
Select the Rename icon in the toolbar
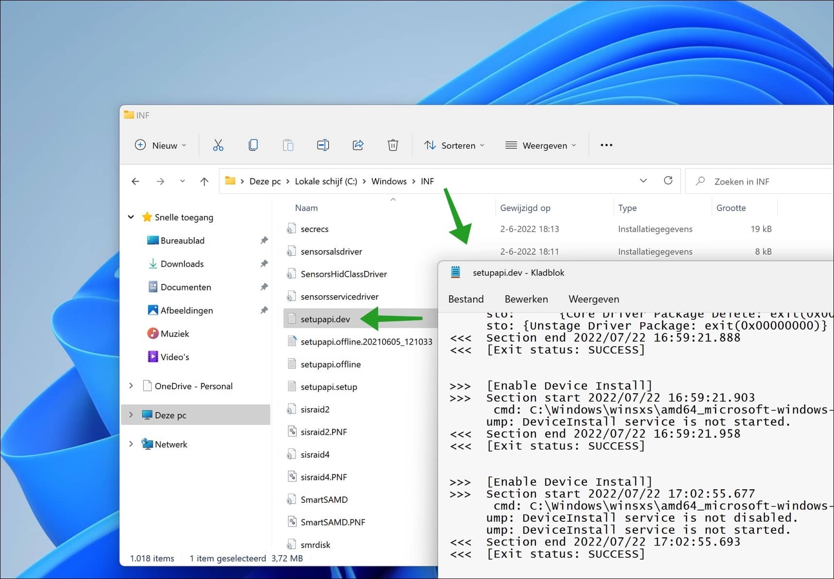[x=322, y=145]
